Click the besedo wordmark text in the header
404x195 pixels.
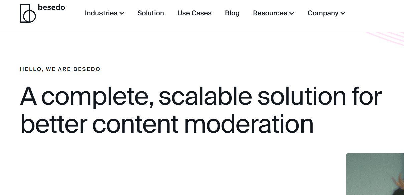pyautogui.click(x=51, y=7)
